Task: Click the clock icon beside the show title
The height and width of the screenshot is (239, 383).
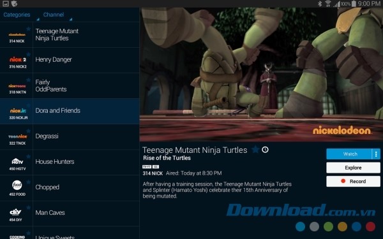Action: click(265, 150)
